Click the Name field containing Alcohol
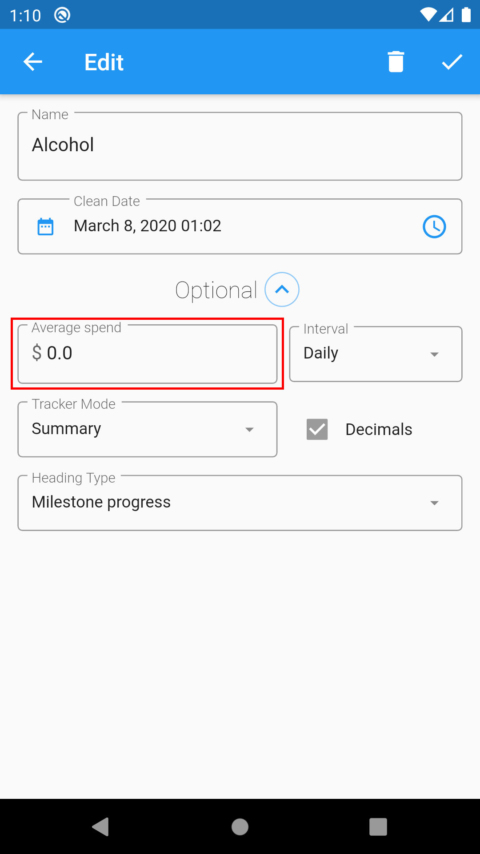The width and height of the screenshot is (480, 854). 240,146
